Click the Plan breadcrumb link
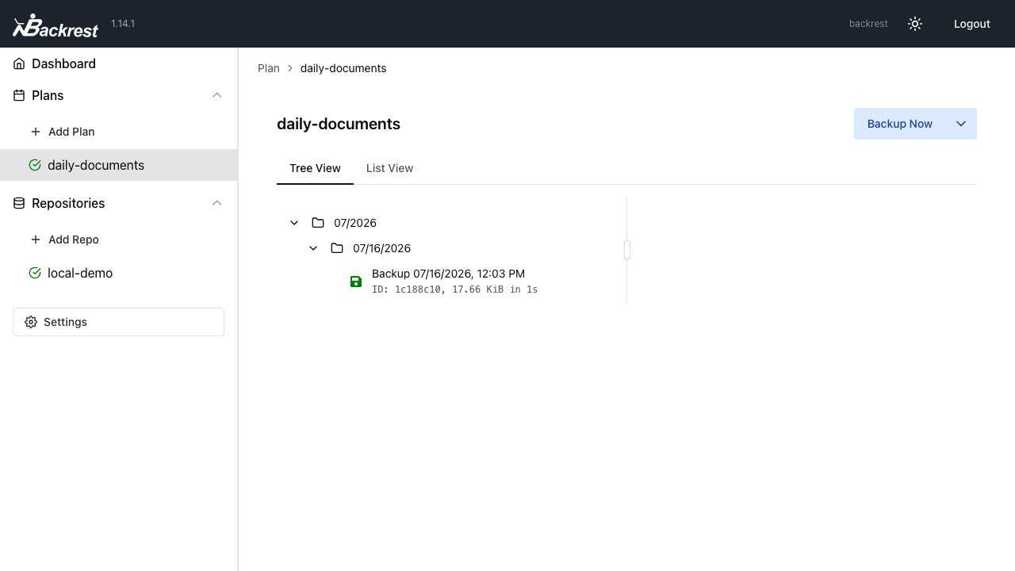 pos(269,68)
